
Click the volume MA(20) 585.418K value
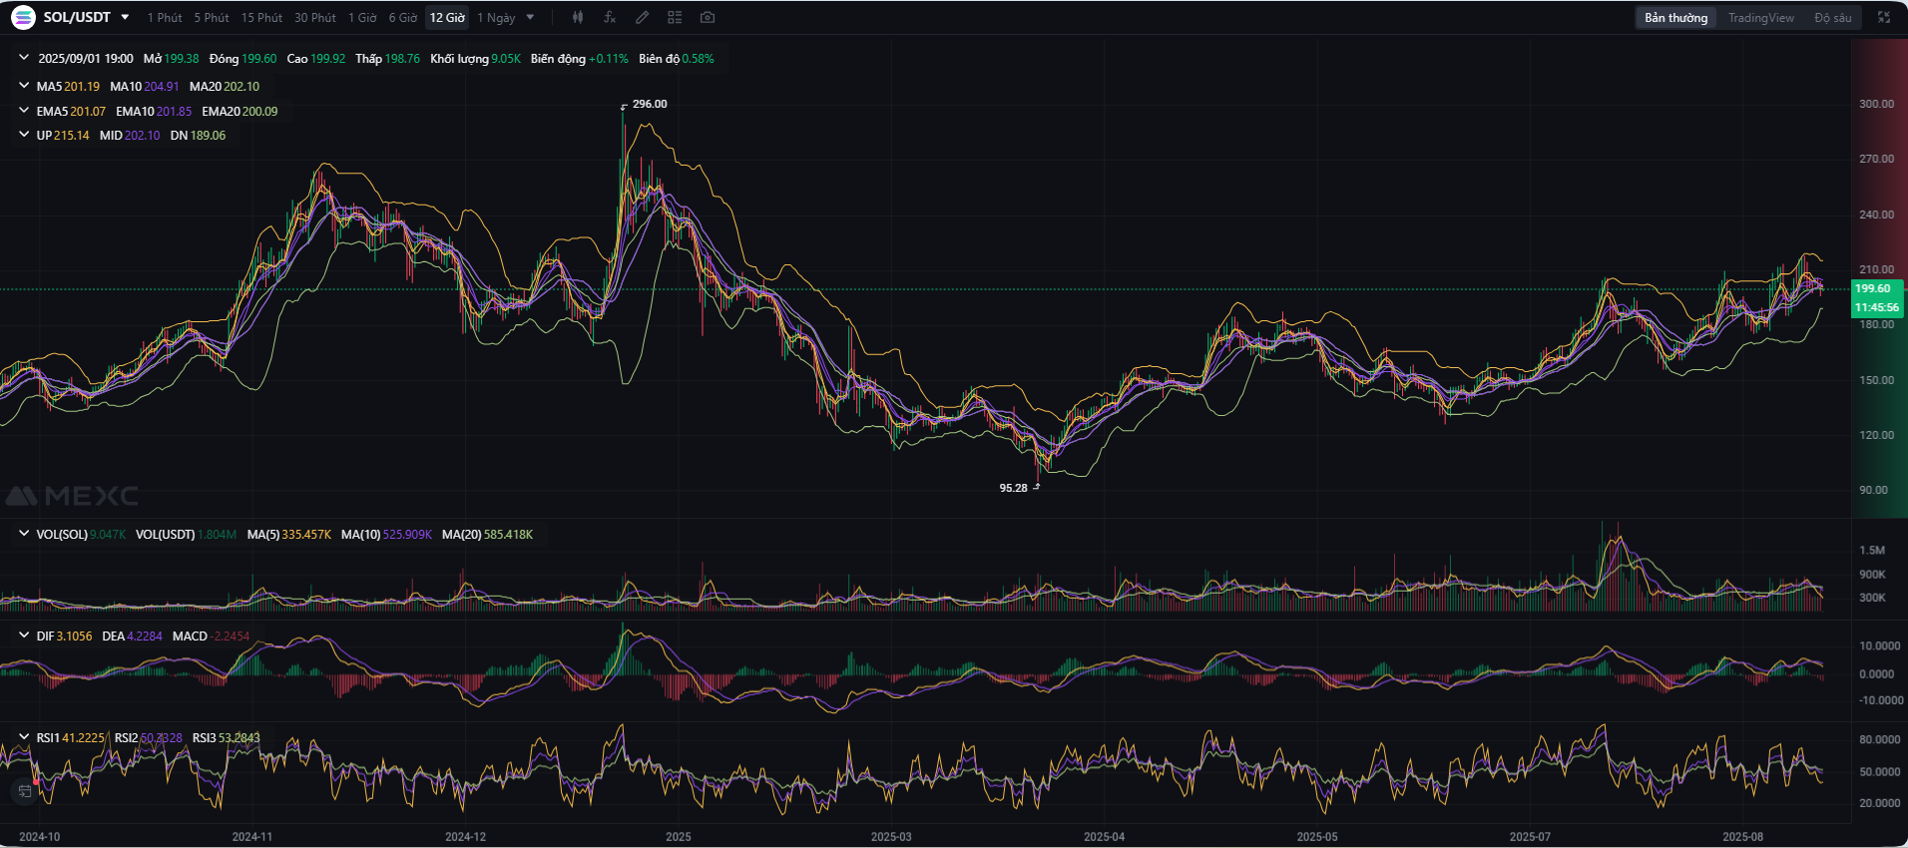coord(487,535)
